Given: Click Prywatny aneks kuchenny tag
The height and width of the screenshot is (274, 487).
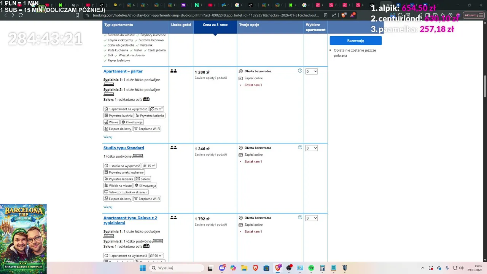Looking at the screenshot, I should tap(124, 172).
